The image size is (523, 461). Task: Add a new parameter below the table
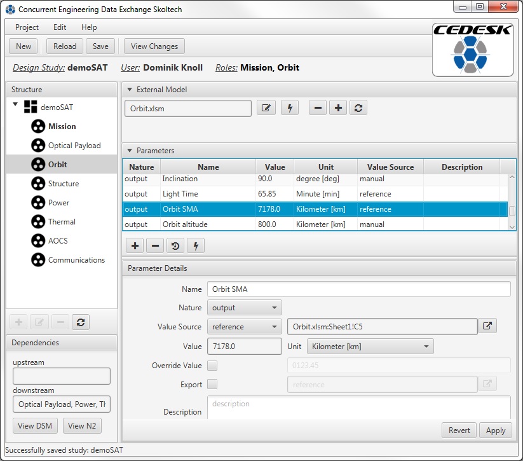pyautogui.click(x=135, y=246)
